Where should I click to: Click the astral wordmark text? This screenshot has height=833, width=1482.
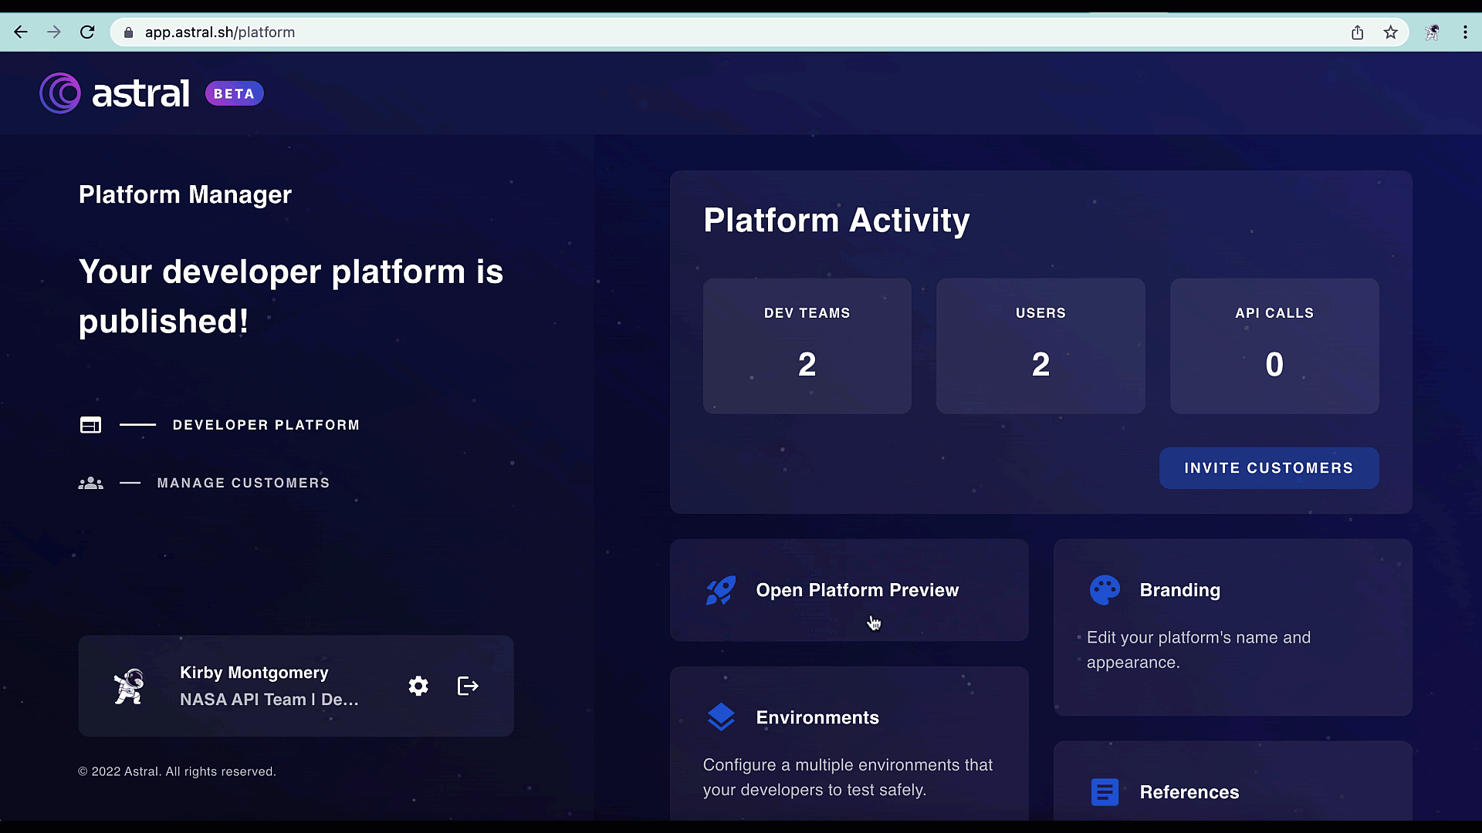[x=140, y=94]
